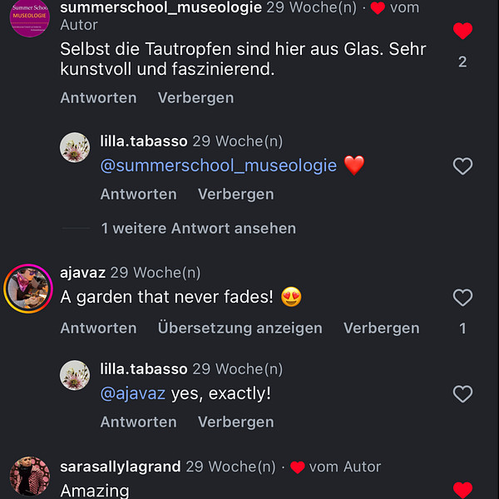The height and width of the screenshot is (499, 499).
Task: Like ajavaz's 'A garden that never fades' comment
Action: (462, 298)
